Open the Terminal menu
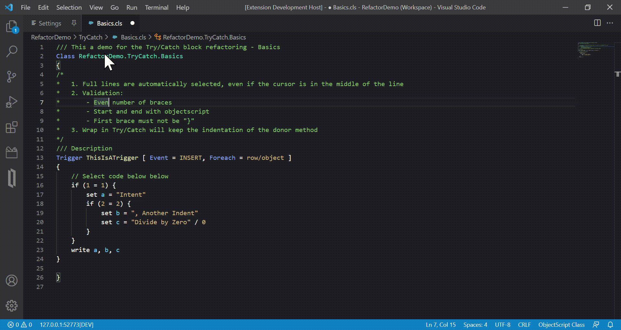This screenshot has width=621, height=330. (x=157, y=7)
